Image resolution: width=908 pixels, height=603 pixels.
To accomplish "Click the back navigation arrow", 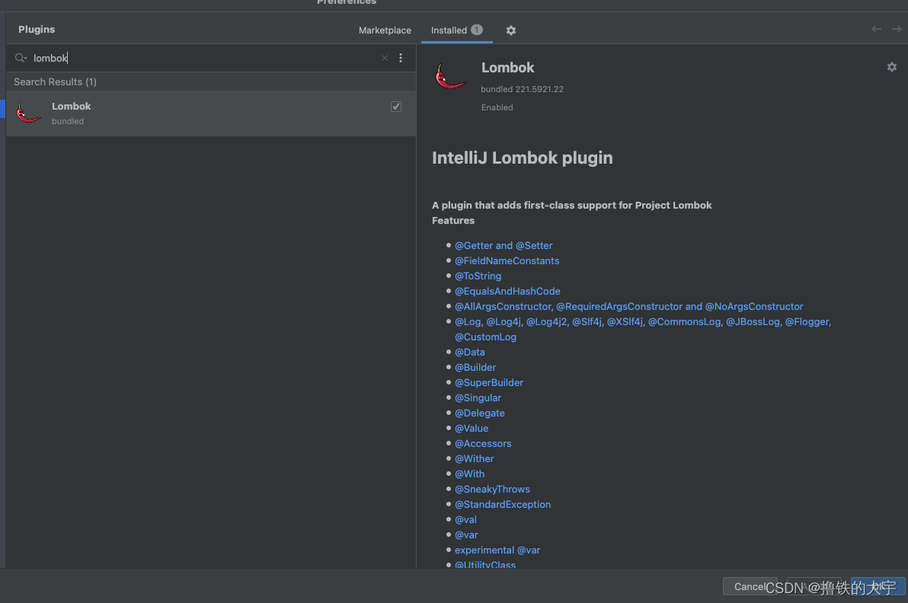I will [875, 29].
